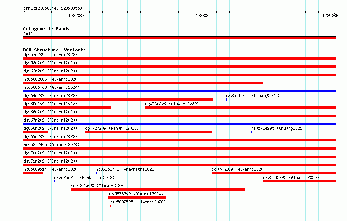Click the right arrow of the ruler
The height and width of the screenshot is (221, 347).
335,12
